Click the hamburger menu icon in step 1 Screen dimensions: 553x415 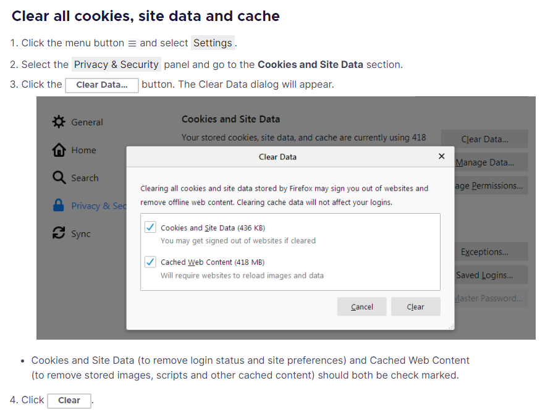[132, 43]
